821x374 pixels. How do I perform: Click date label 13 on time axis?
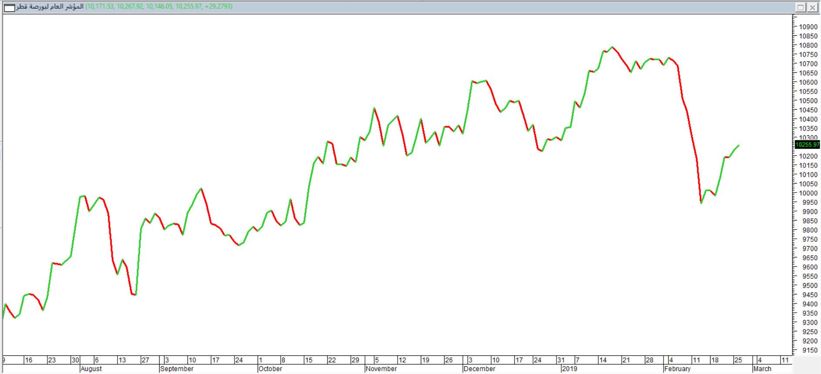[122, 360]
